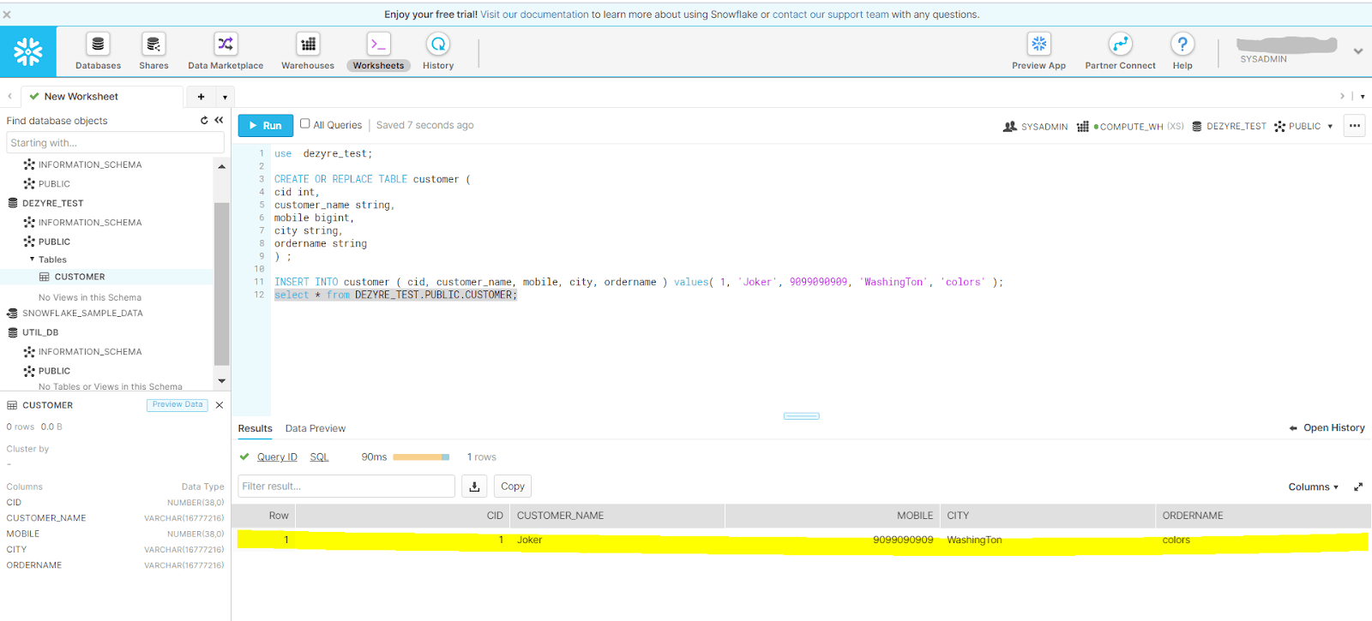Select the DEZYRE_TEST database in the tree
The width and height of the screenshot is (1372, 621).
pos(52,203)
